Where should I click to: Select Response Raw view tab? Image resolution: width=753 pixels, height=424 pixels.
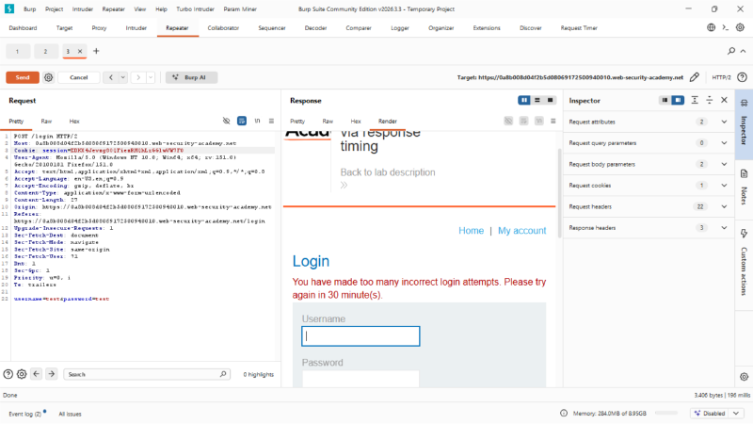point(328,122)
